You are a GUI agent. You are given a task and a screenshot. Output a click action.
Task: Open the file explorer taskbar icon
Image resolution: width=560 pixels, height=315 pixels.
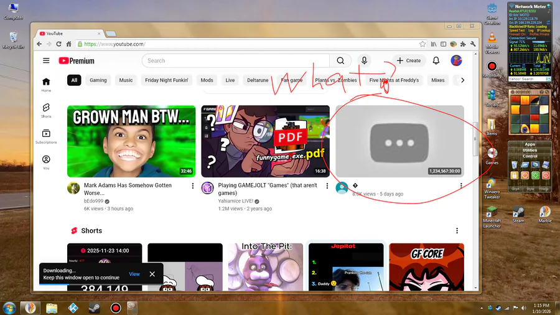coord(52,308)
